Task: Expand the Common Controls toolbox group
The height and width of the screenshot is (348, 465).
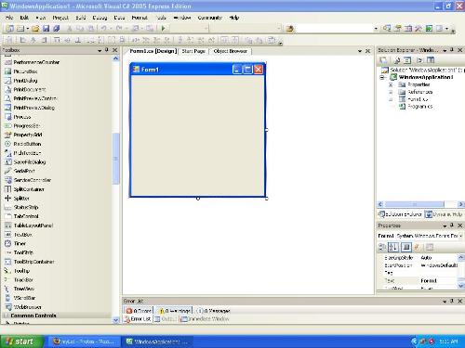Action: point(6,316)
